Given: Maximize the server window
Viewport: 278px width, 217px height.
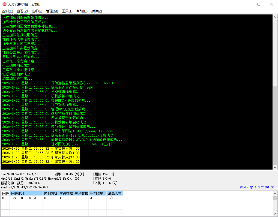Looking at the screenshot, I should [259, 4].
